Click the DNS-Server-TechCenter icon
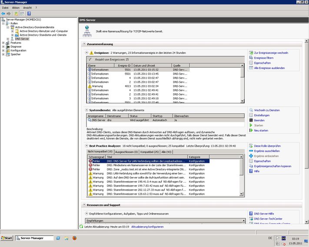This screenshot has width=309, height=247. coord(251,219)
